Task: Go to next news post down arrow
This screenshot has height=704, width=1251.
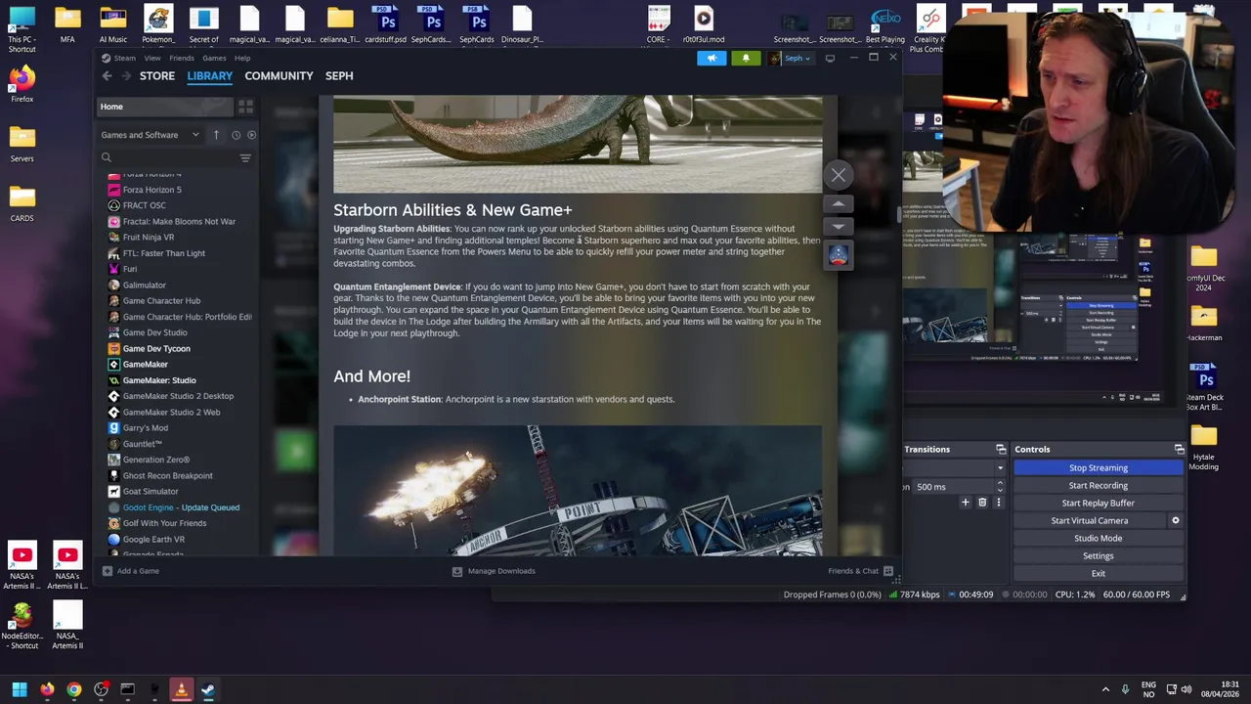Action: [839, 226]
